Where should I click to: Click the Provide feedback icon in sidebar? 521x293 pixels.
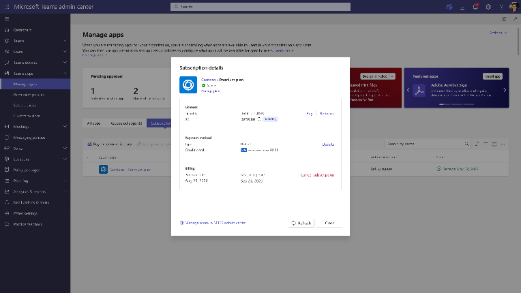7,224
